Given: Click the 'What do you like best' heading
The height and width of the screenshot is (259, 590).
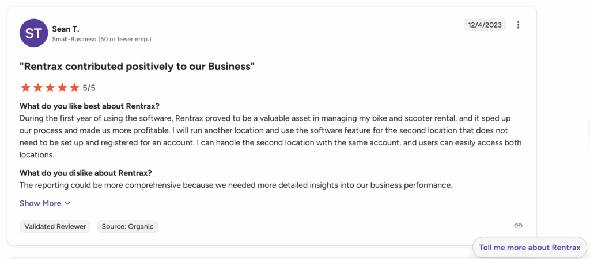Looking at the screenshot, I should pos(89,106).
